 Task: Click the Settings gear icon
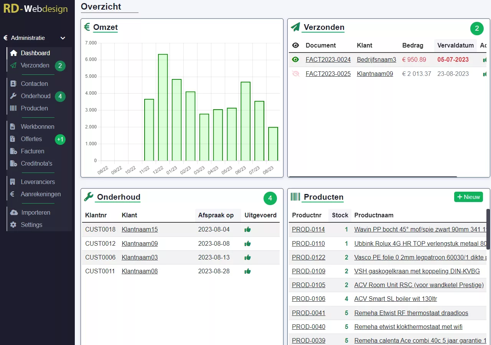[x=13, y=225]
